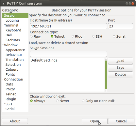Screen dimensions: 136x126
Task: Expand the SSH tree node arrow
Action: click(x=5, y=104)
